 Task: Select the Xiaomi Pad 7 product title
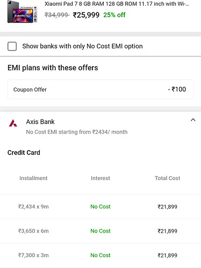tap(117, 4)
